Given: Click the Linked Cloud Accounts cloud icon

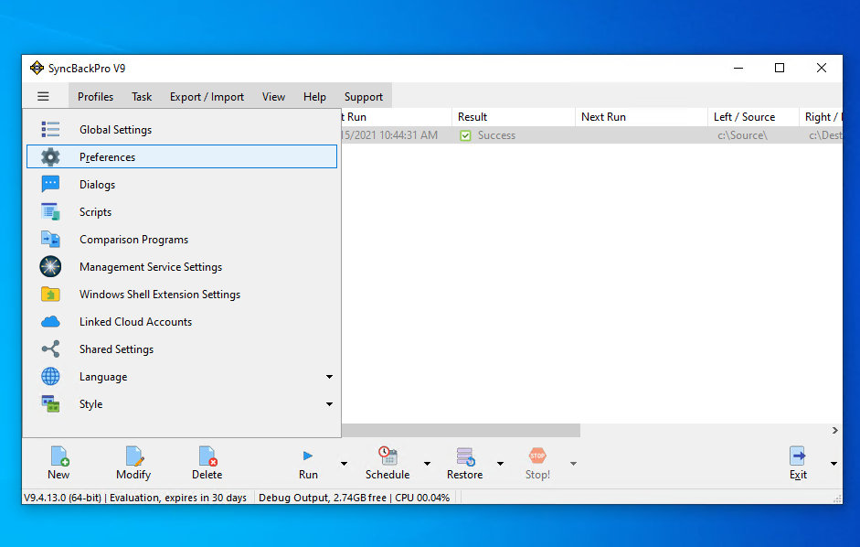Looking at the screenshot, I should coord(50,322).
